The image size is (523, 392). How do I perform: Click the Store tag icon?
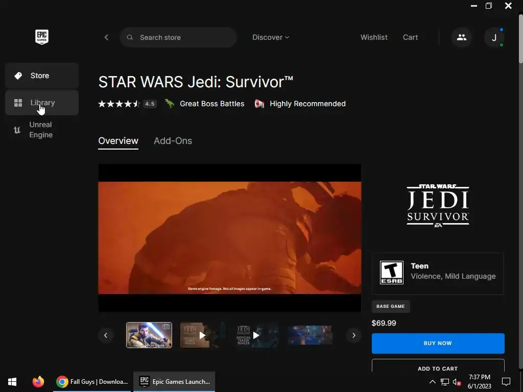(x=18, y=76)
